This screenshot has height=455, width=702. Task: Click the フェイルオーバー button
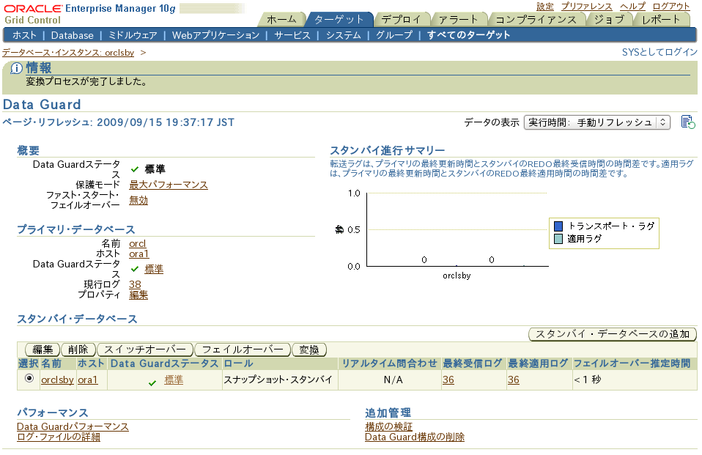point(243,349)
